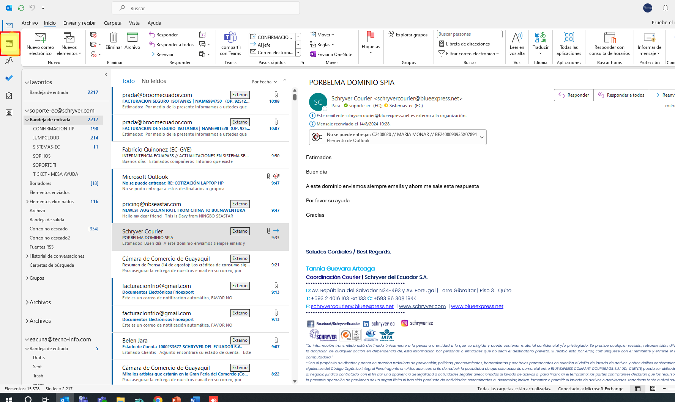Click the Eliminar trash icon
This screenshot has width=675, height=402.
114,41
